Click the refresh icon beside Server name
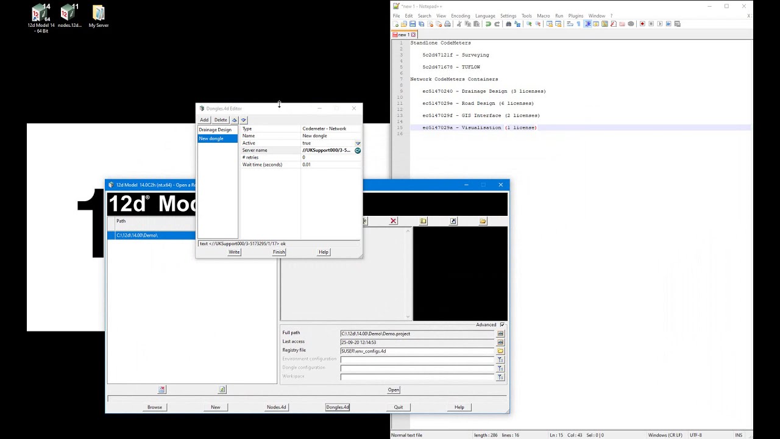The height and width of the screenshot is (439, 780). (358, 150)
